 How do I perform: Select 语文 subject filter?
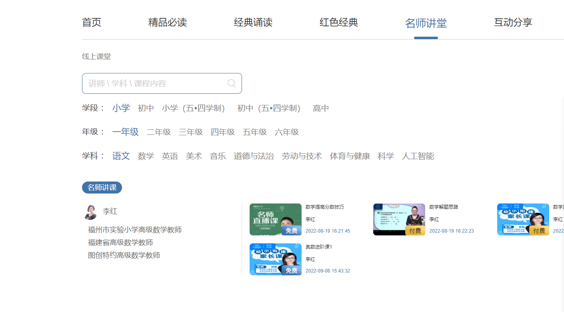[x=121, y=156]
